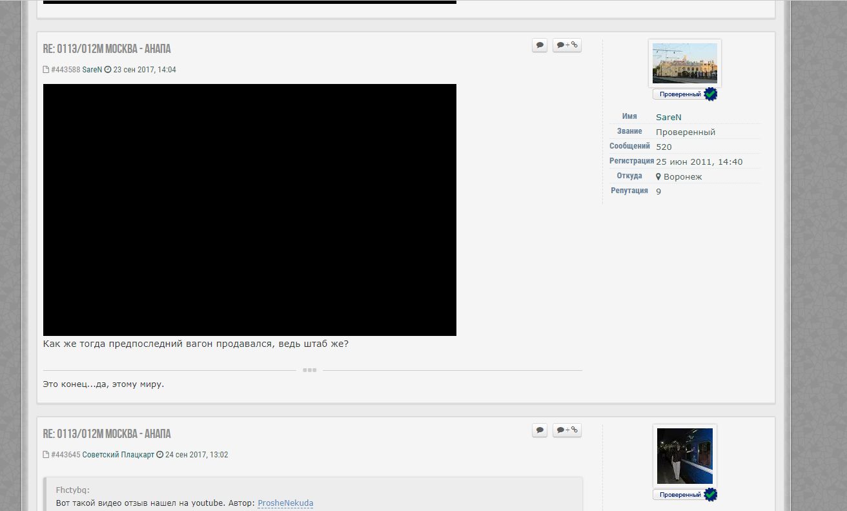Open Советский Плацкарт author profile link
Image resolution: width=847 pixels, height=511 pixels.
pyautogui.click(x=118, y=455)
